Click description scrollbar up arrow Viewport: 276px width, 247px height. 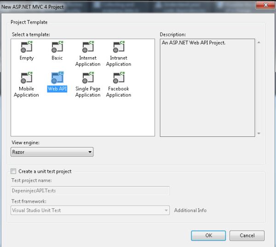(259, 42)
